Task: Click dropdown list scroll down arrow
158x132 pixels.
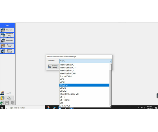Action: pos(110,106)
